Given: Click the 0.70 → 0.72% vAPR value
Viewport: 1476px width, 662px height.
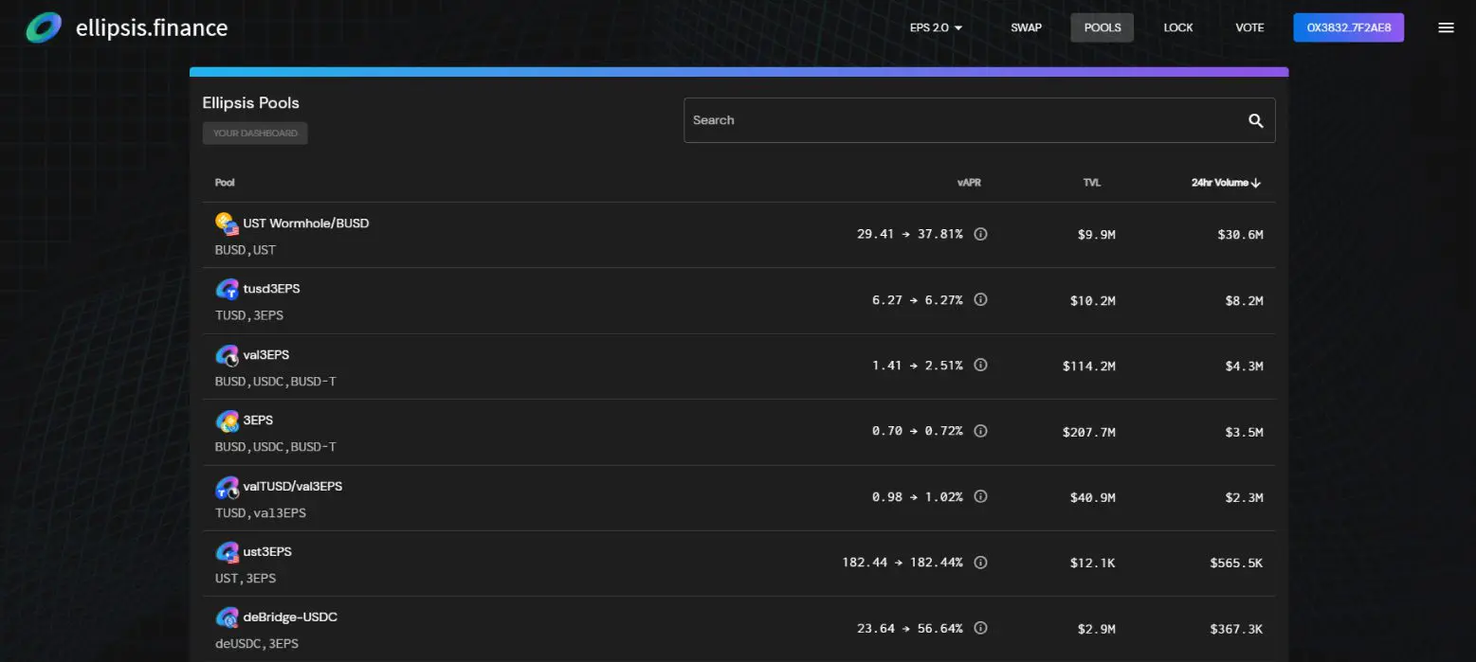Looking at the screenshot, I should 918,431.
